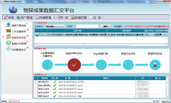The image size is (171, 103).
Task: Open the 日志 menu
Action: (96, 17)
